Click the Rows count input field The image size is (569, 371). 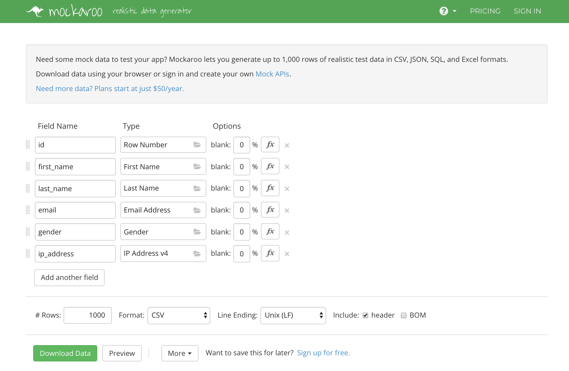[88, 315]
